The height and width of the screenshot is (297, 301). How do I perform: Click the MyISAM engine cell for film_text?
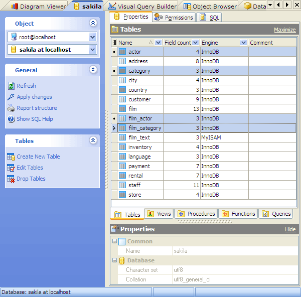point(224,137)
